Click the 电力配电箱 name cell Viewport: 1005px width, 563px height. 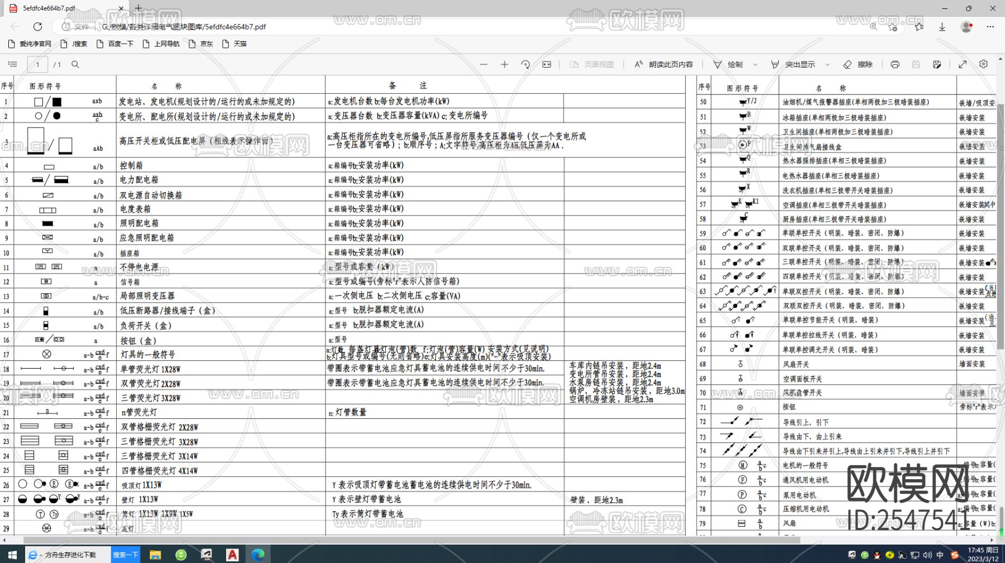(x=221, y=180)
